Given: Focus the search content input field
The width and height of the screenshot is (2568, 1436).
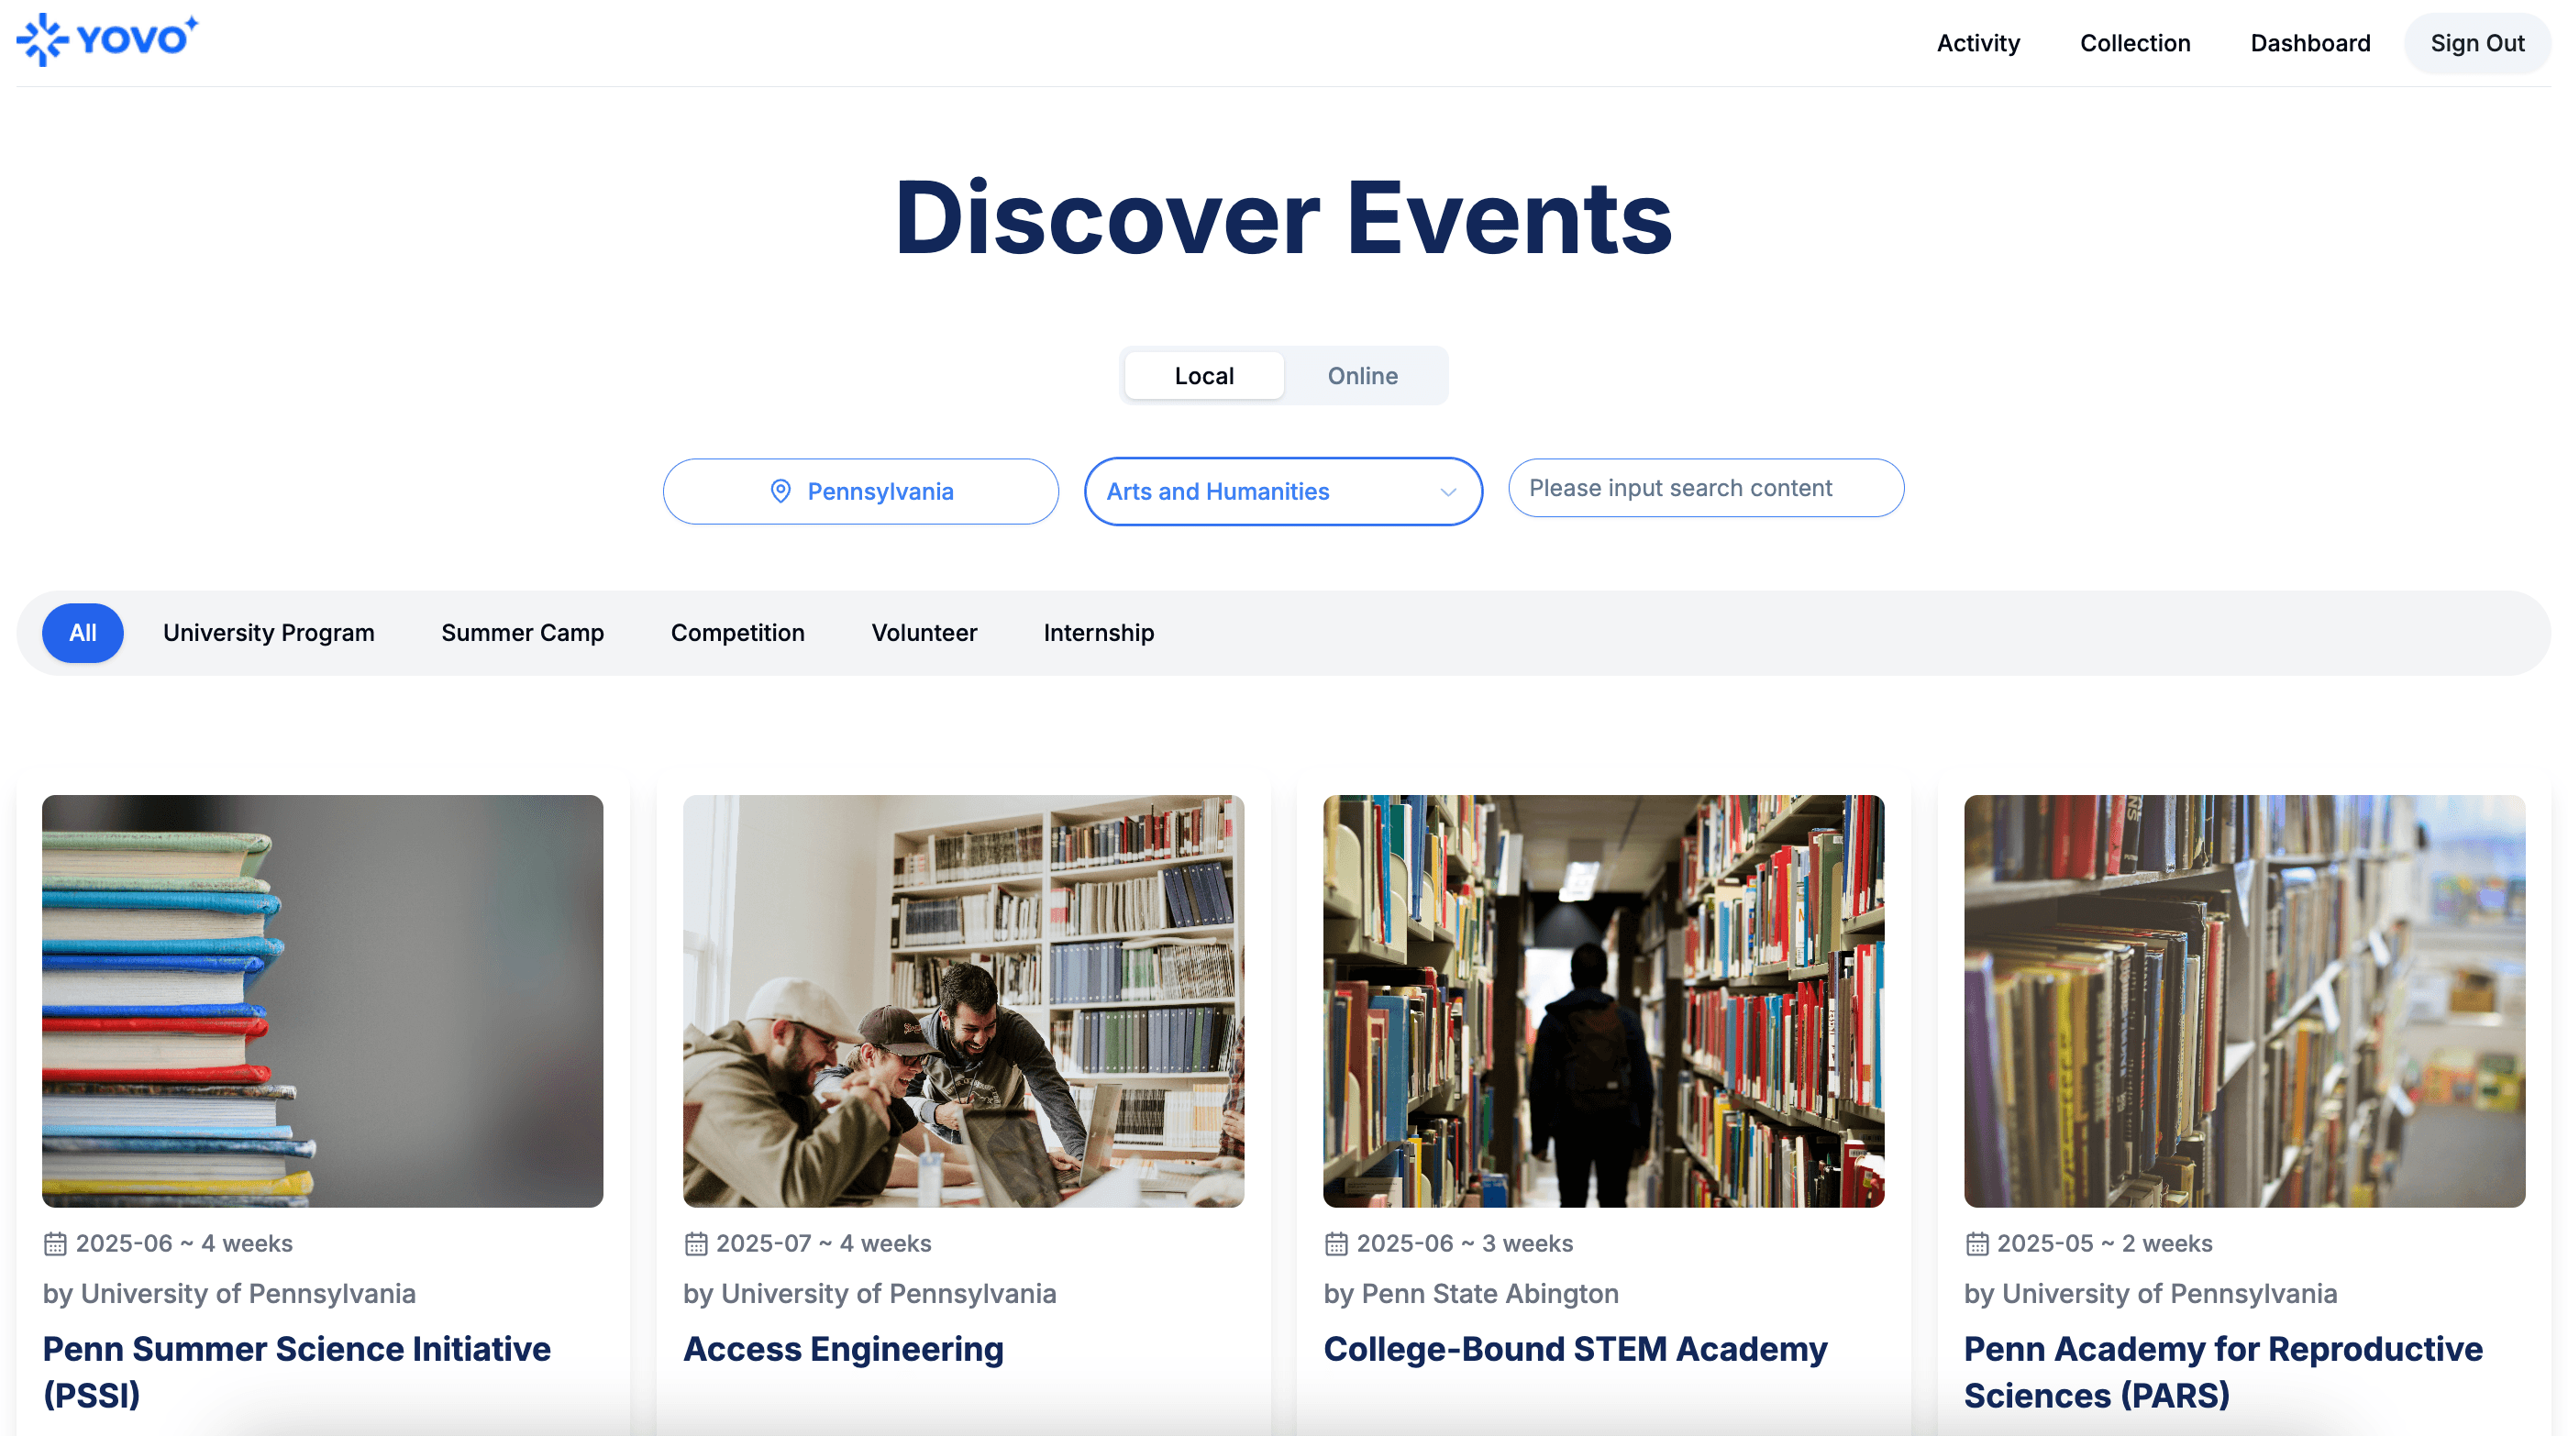Looking at the screenshot, I should pyautogui.click(x=1706, y=489).
